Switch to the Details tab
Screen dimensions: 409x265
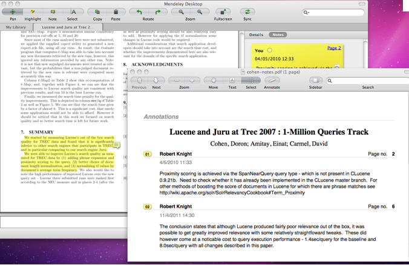(x=256, y=35)
